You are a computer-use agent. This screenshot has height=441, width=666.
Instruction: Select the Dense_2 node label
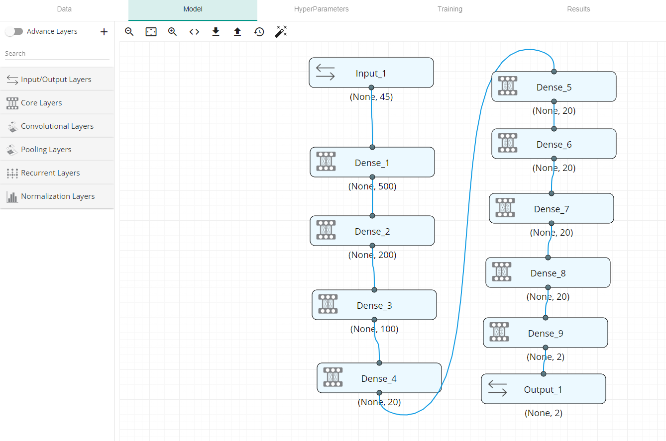pos(372,231)
